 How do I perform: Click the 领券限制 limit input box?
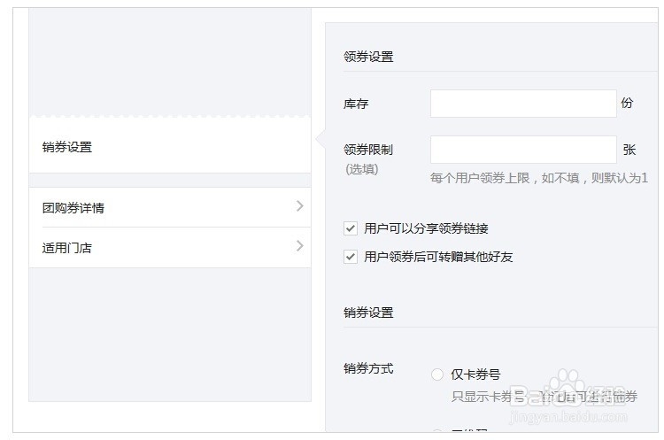click(x=523, y=150)
